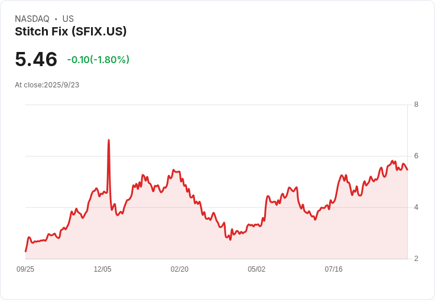Click the chart line's starting point
Screen dimensions: 435x300
tap(26, 252)
